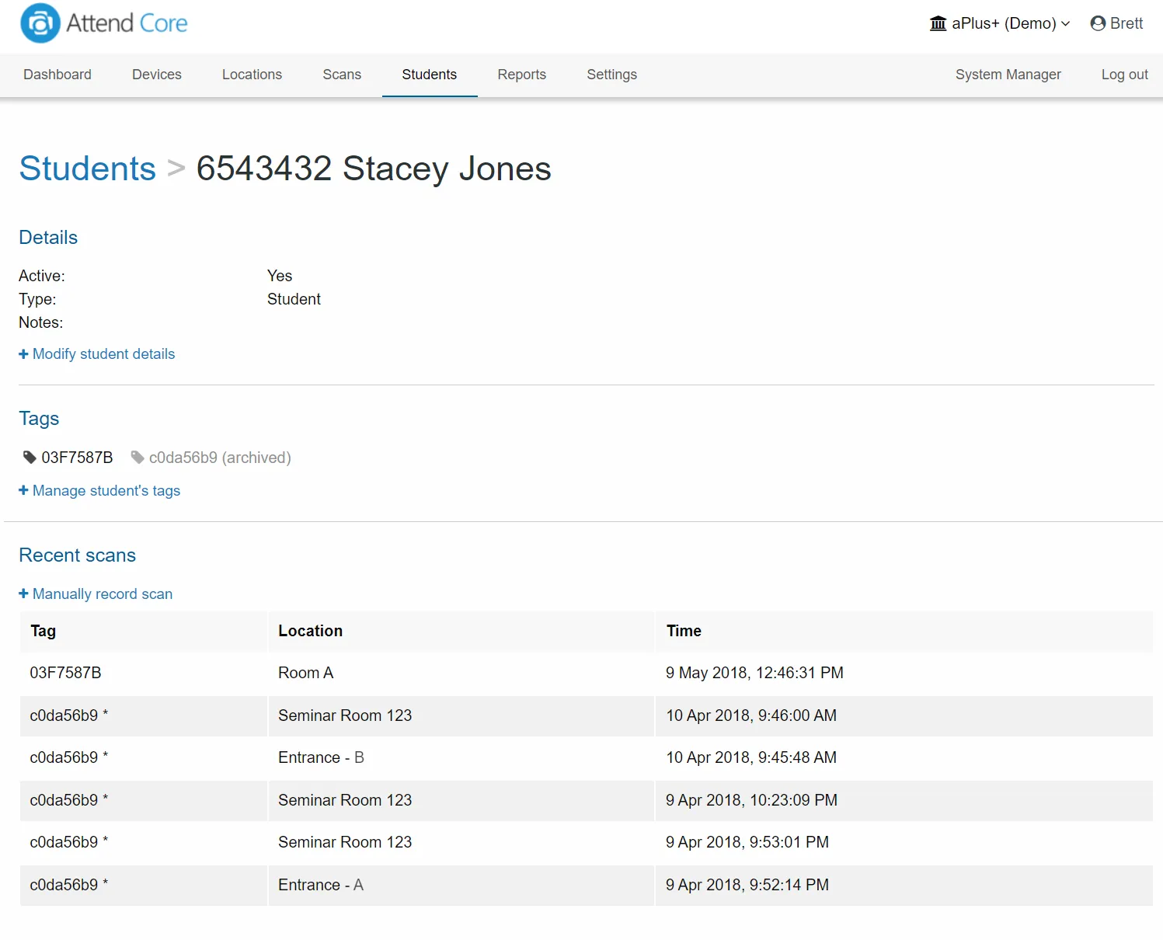Click the institution building icon
This screenshot has width=1163, height=940.
point(938,23)
